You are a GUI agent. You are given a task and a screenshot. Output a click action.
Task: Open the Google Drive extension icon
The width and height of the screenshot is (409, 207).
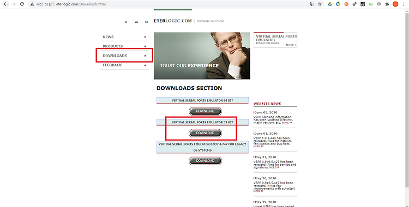click(x=330, y=4)
